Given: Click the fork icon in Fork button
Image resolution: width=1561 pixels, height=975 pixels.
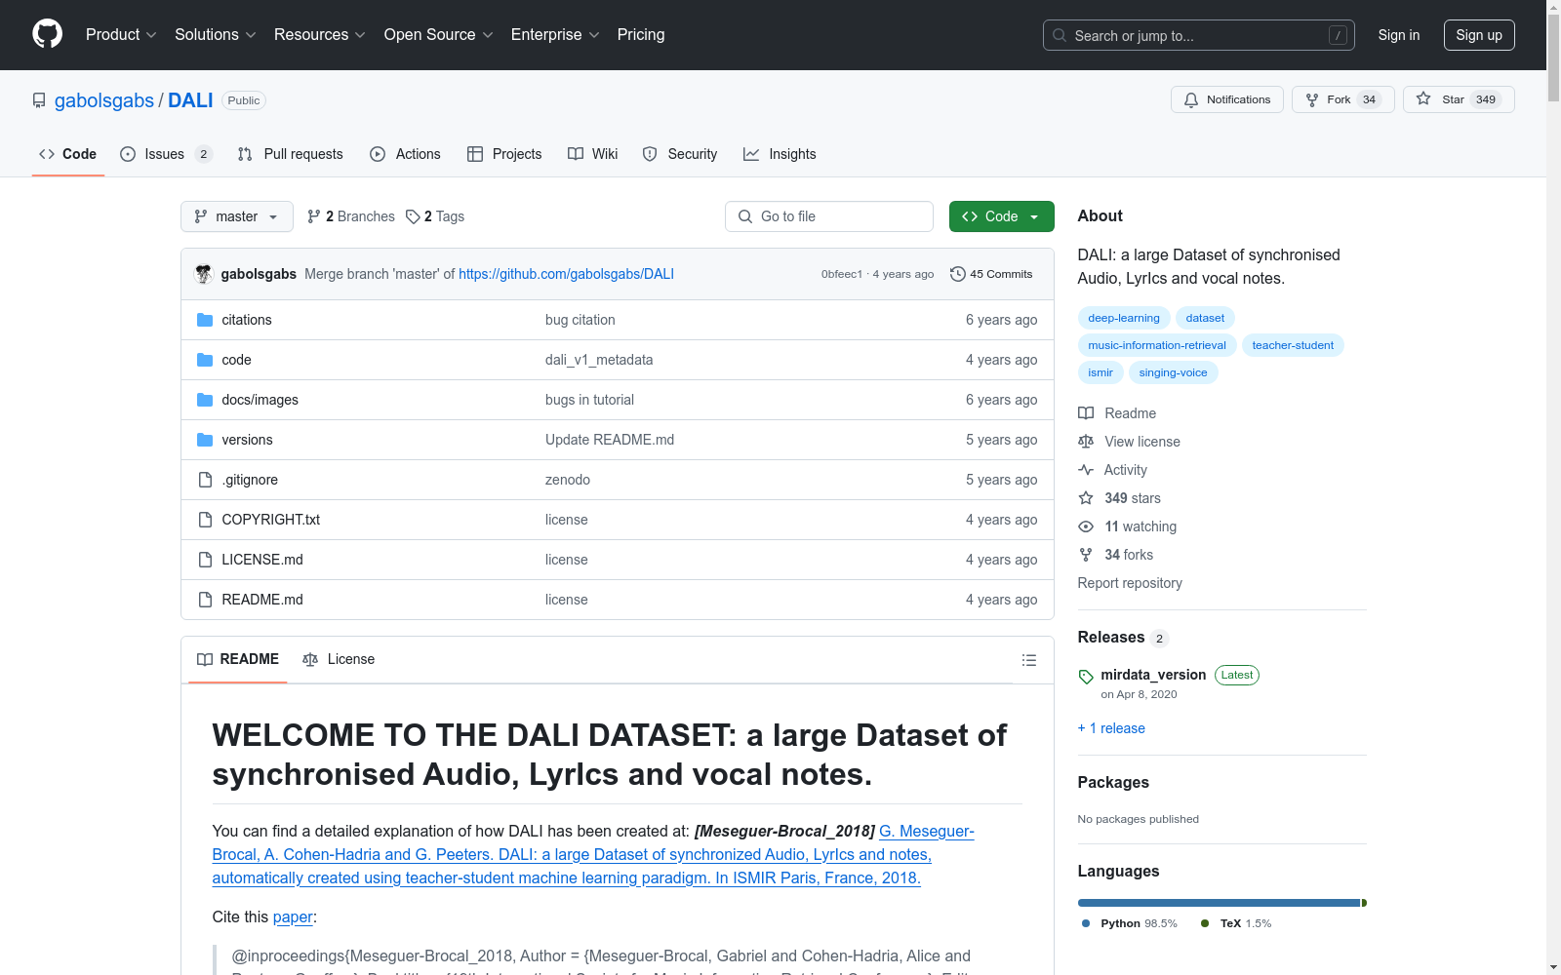Looking at the screenshot, I should [x=1312, y=99].
